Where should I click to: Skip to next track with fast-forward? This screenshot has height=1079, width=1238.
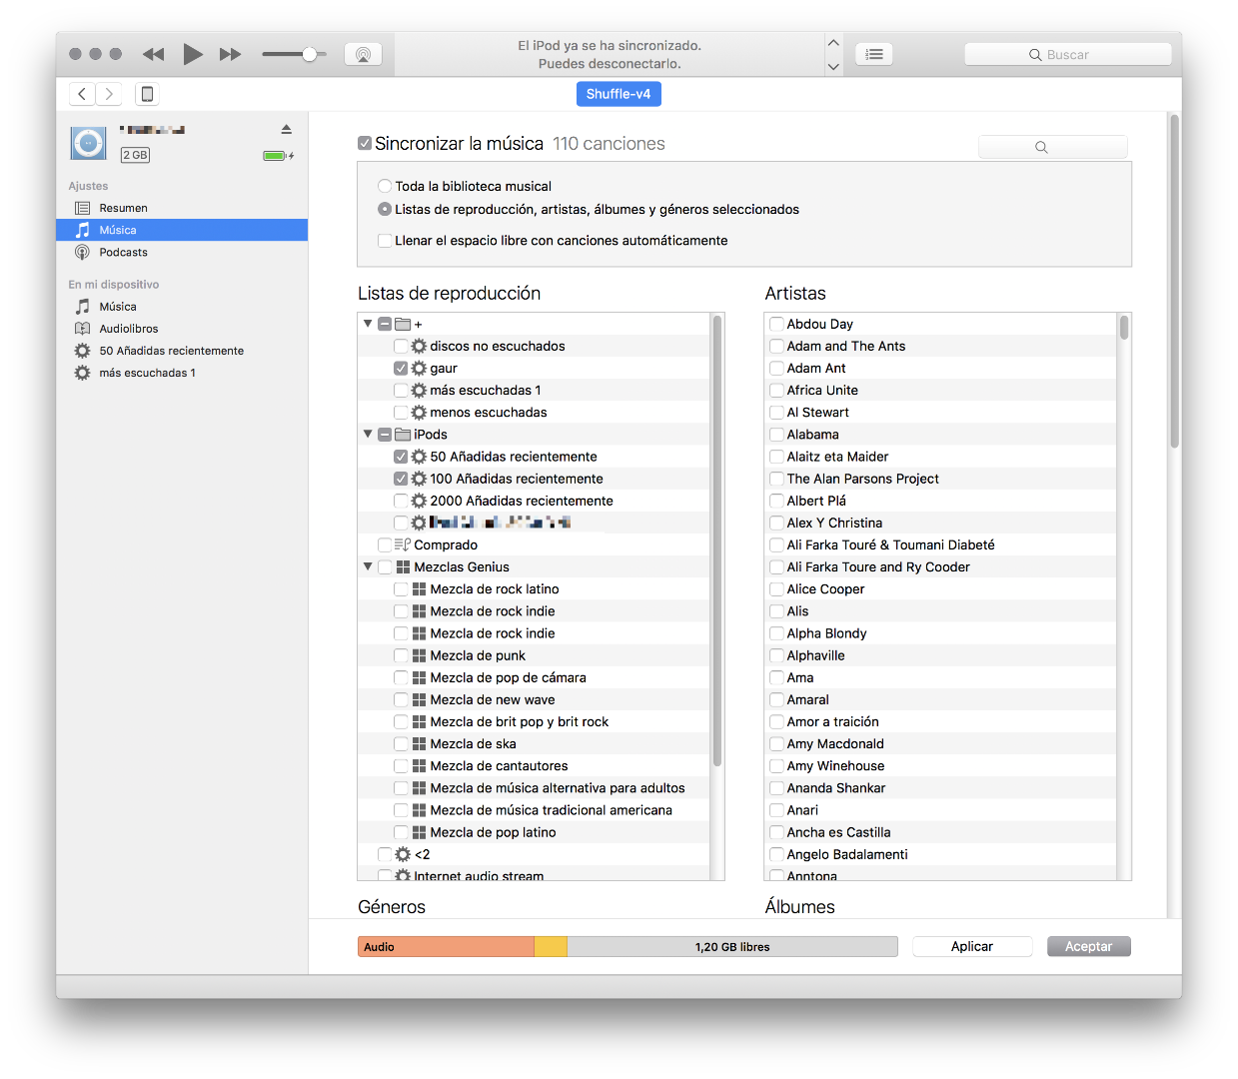pos(230,54)
